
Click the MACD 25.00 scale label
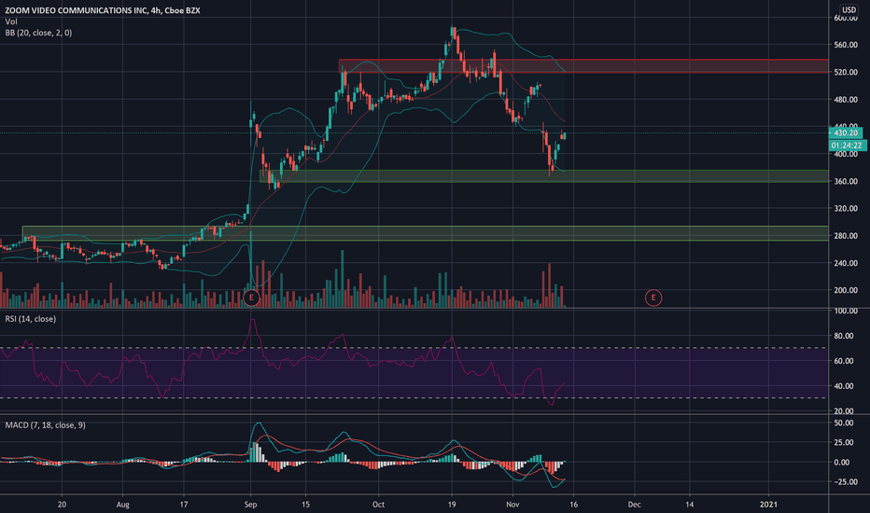click(x=844, y=442)
